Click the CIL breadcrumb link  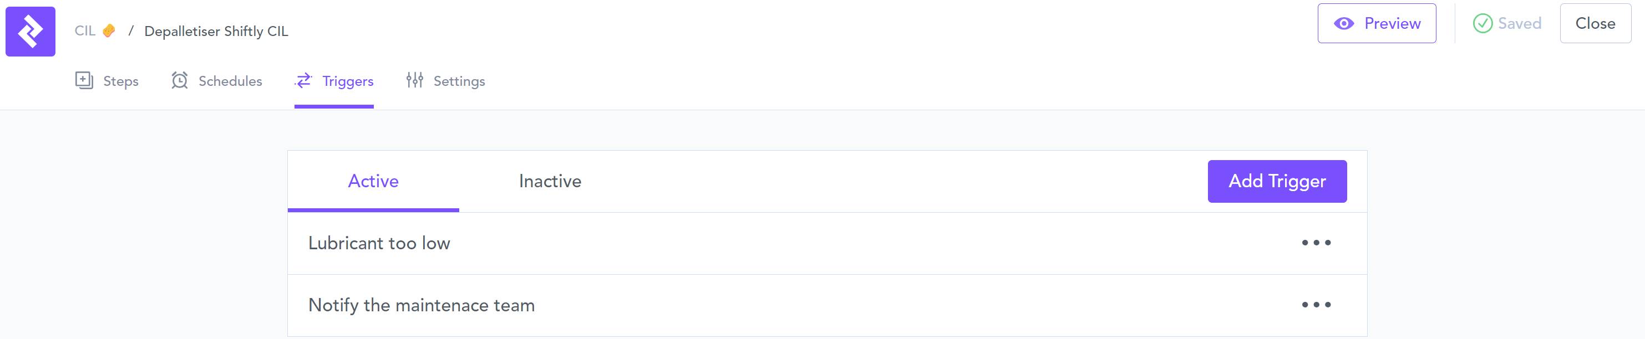pyautogui.click(x=85, y=30)
